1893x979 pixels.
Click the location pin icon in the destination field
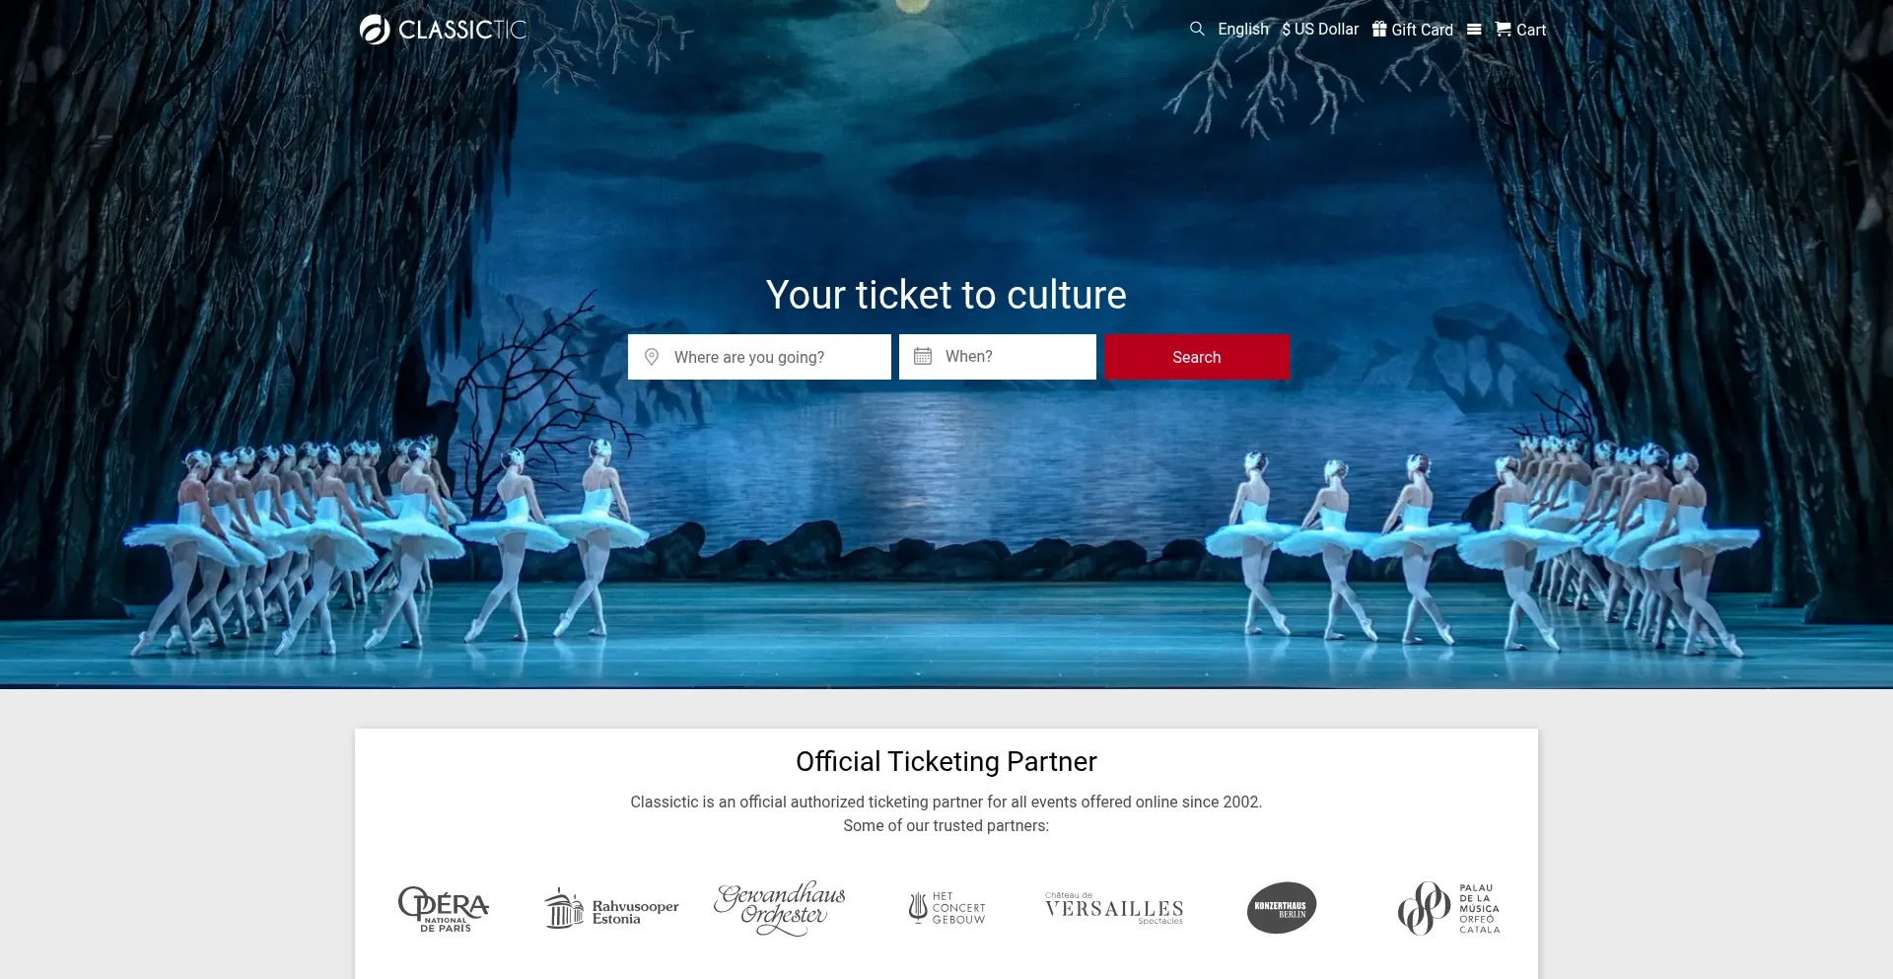click(x=652, y=357)
